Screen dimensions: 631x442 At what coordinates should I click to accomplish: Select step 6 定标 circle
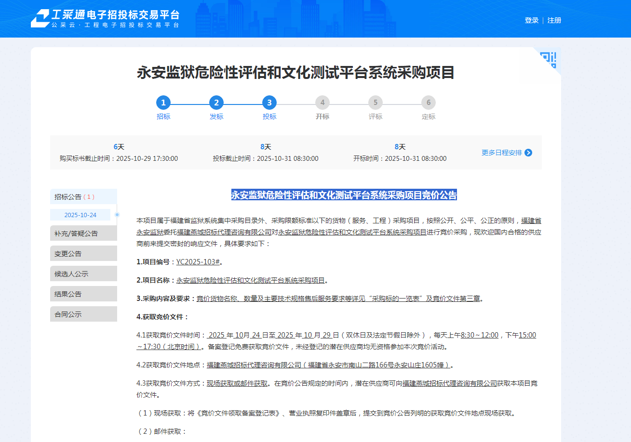point(429,103)
